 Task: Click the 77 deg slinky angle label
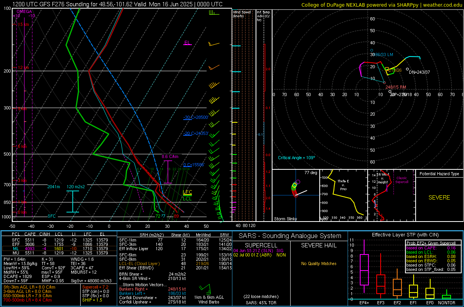click(x=311, y=173)
